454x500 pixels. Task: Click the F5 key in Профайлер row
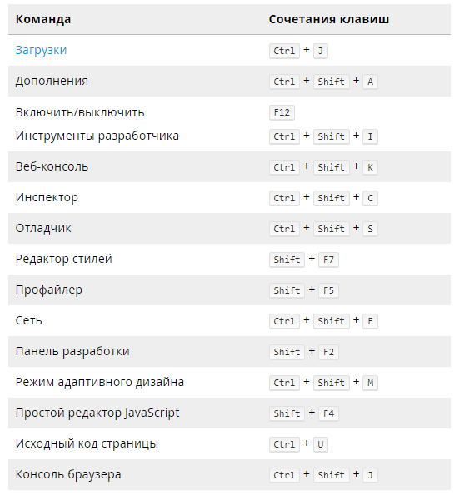pos(328,290)
